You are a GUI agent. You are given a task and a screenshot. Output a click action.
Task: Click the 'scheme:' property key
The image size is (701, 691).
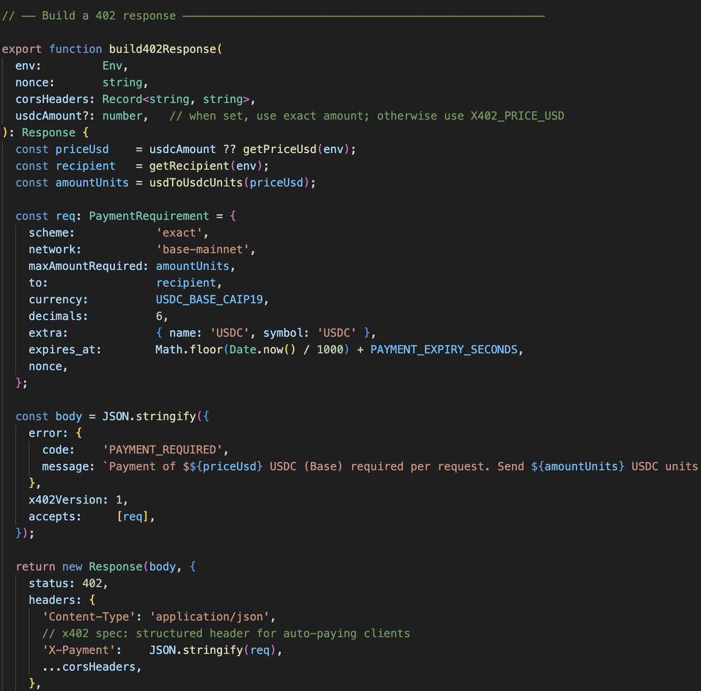[52, 232]
